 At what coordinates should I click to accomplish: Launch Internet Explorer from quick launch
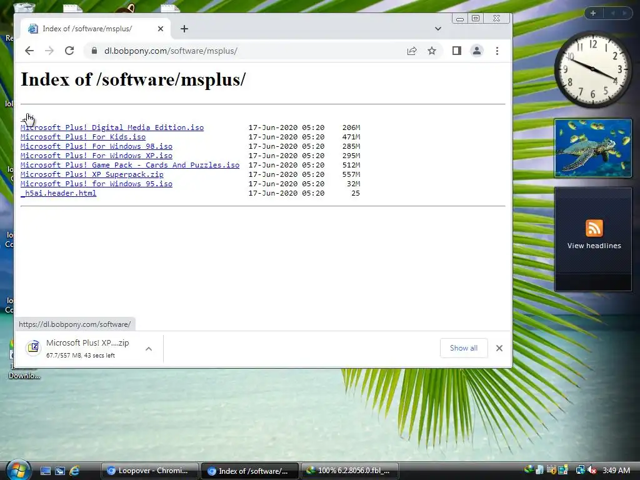(x=74, y=471)
